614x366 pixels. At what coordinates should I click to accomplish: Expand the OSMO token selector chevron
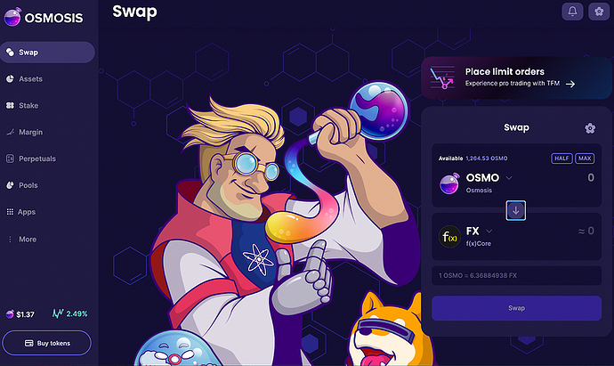point(509,178)
